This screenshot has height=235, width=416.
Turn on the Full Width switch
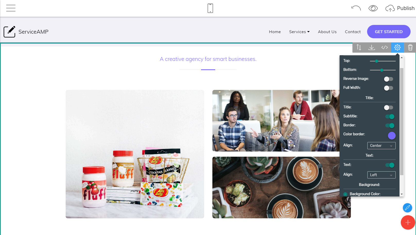point(388,88)
